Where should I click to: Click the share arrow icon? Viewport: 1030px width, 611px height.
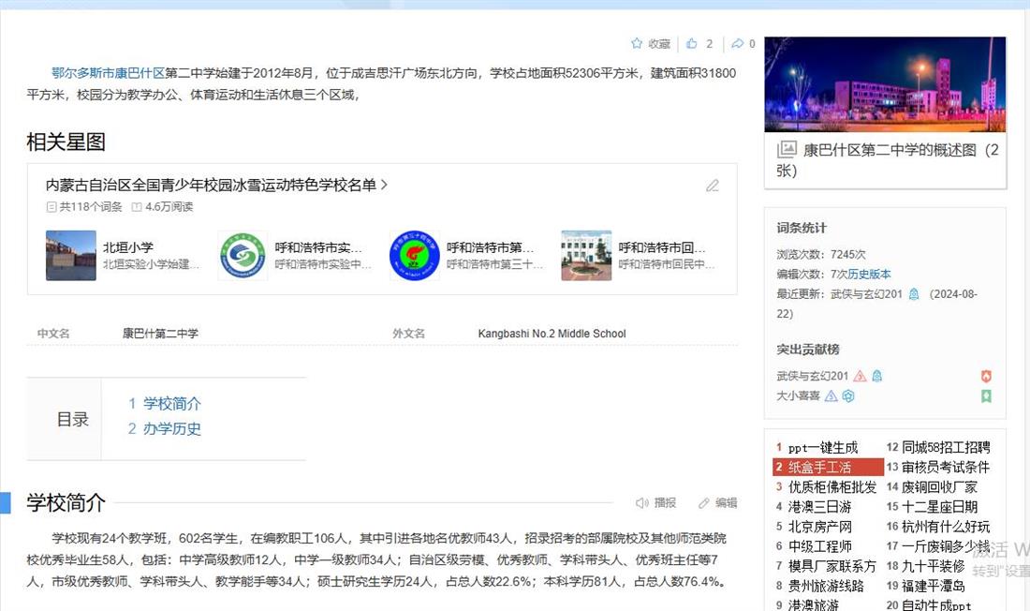738,43
